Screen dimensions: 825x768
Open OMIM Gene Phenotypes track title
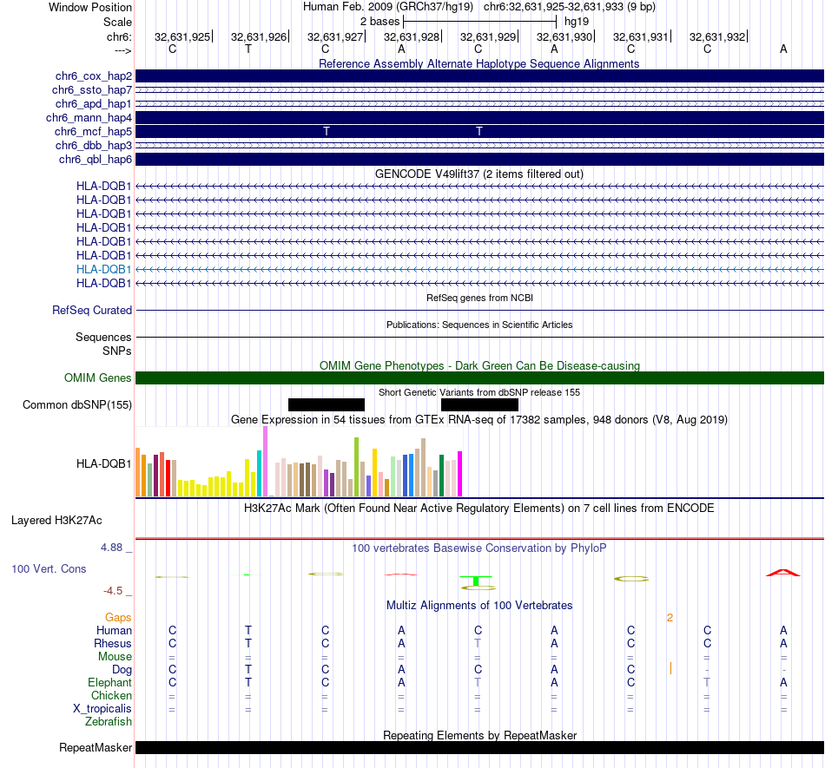click(x=479, y=365)
